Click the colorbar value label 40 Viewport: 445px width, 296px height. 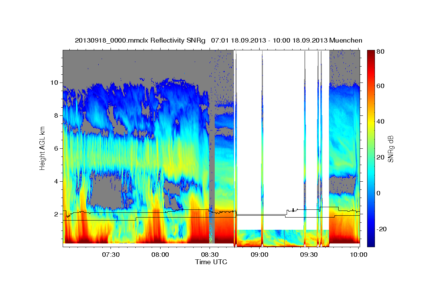tap(380, 121)
